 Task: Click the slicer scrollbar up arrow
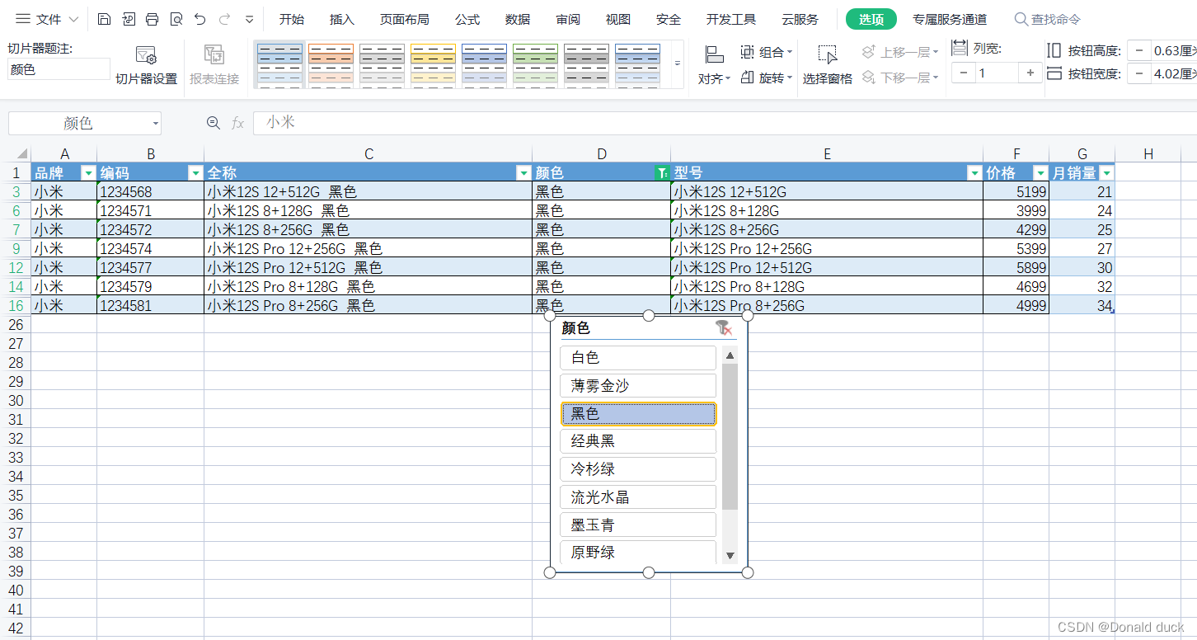click(x=730, y=355)
